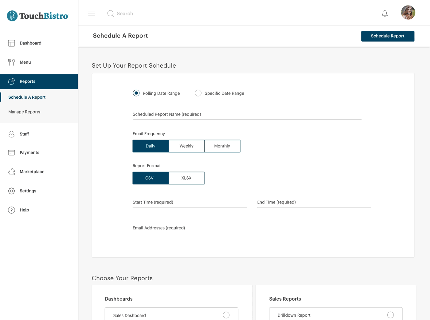The height and width of the screenshot is (320, 430).
Task: Click the search magnifier icon
Action: pyautogui.click(x=111, y=14)
